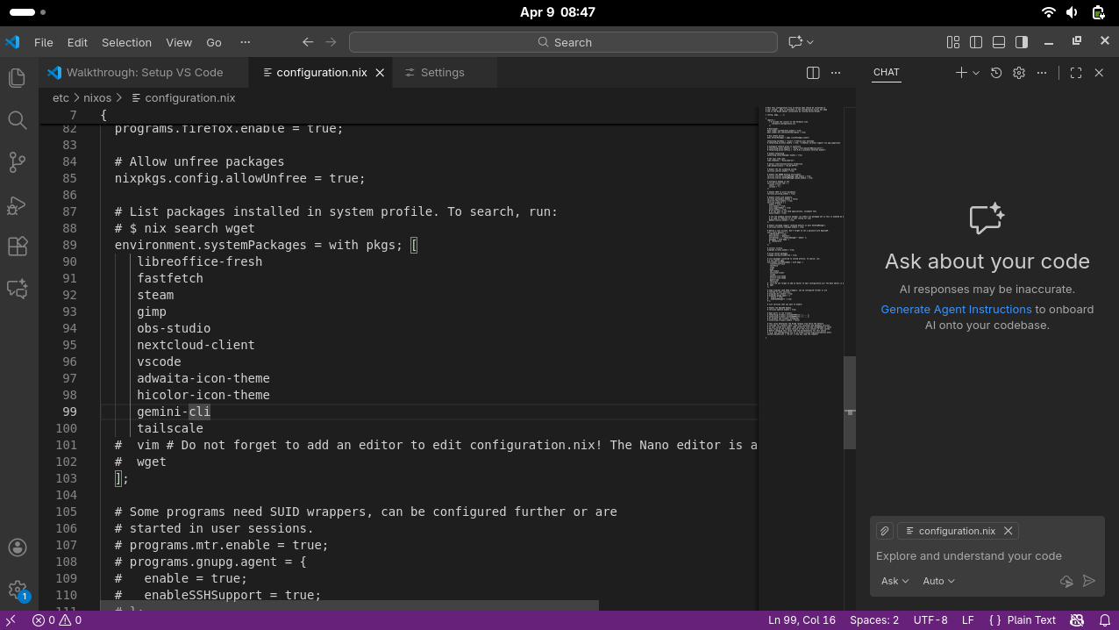Open the Auto model picker dropdown
The width and height of the screenshot is (1119, 630).
tap(938, 581)
